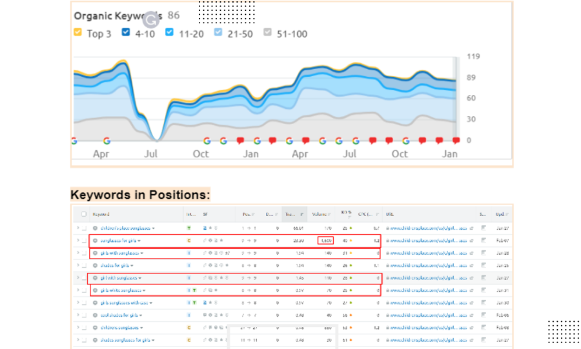Viewport: 581px width, 349px height.
Task: Toggle the 11-20 positions checkbox
Action: coord(169,32)
